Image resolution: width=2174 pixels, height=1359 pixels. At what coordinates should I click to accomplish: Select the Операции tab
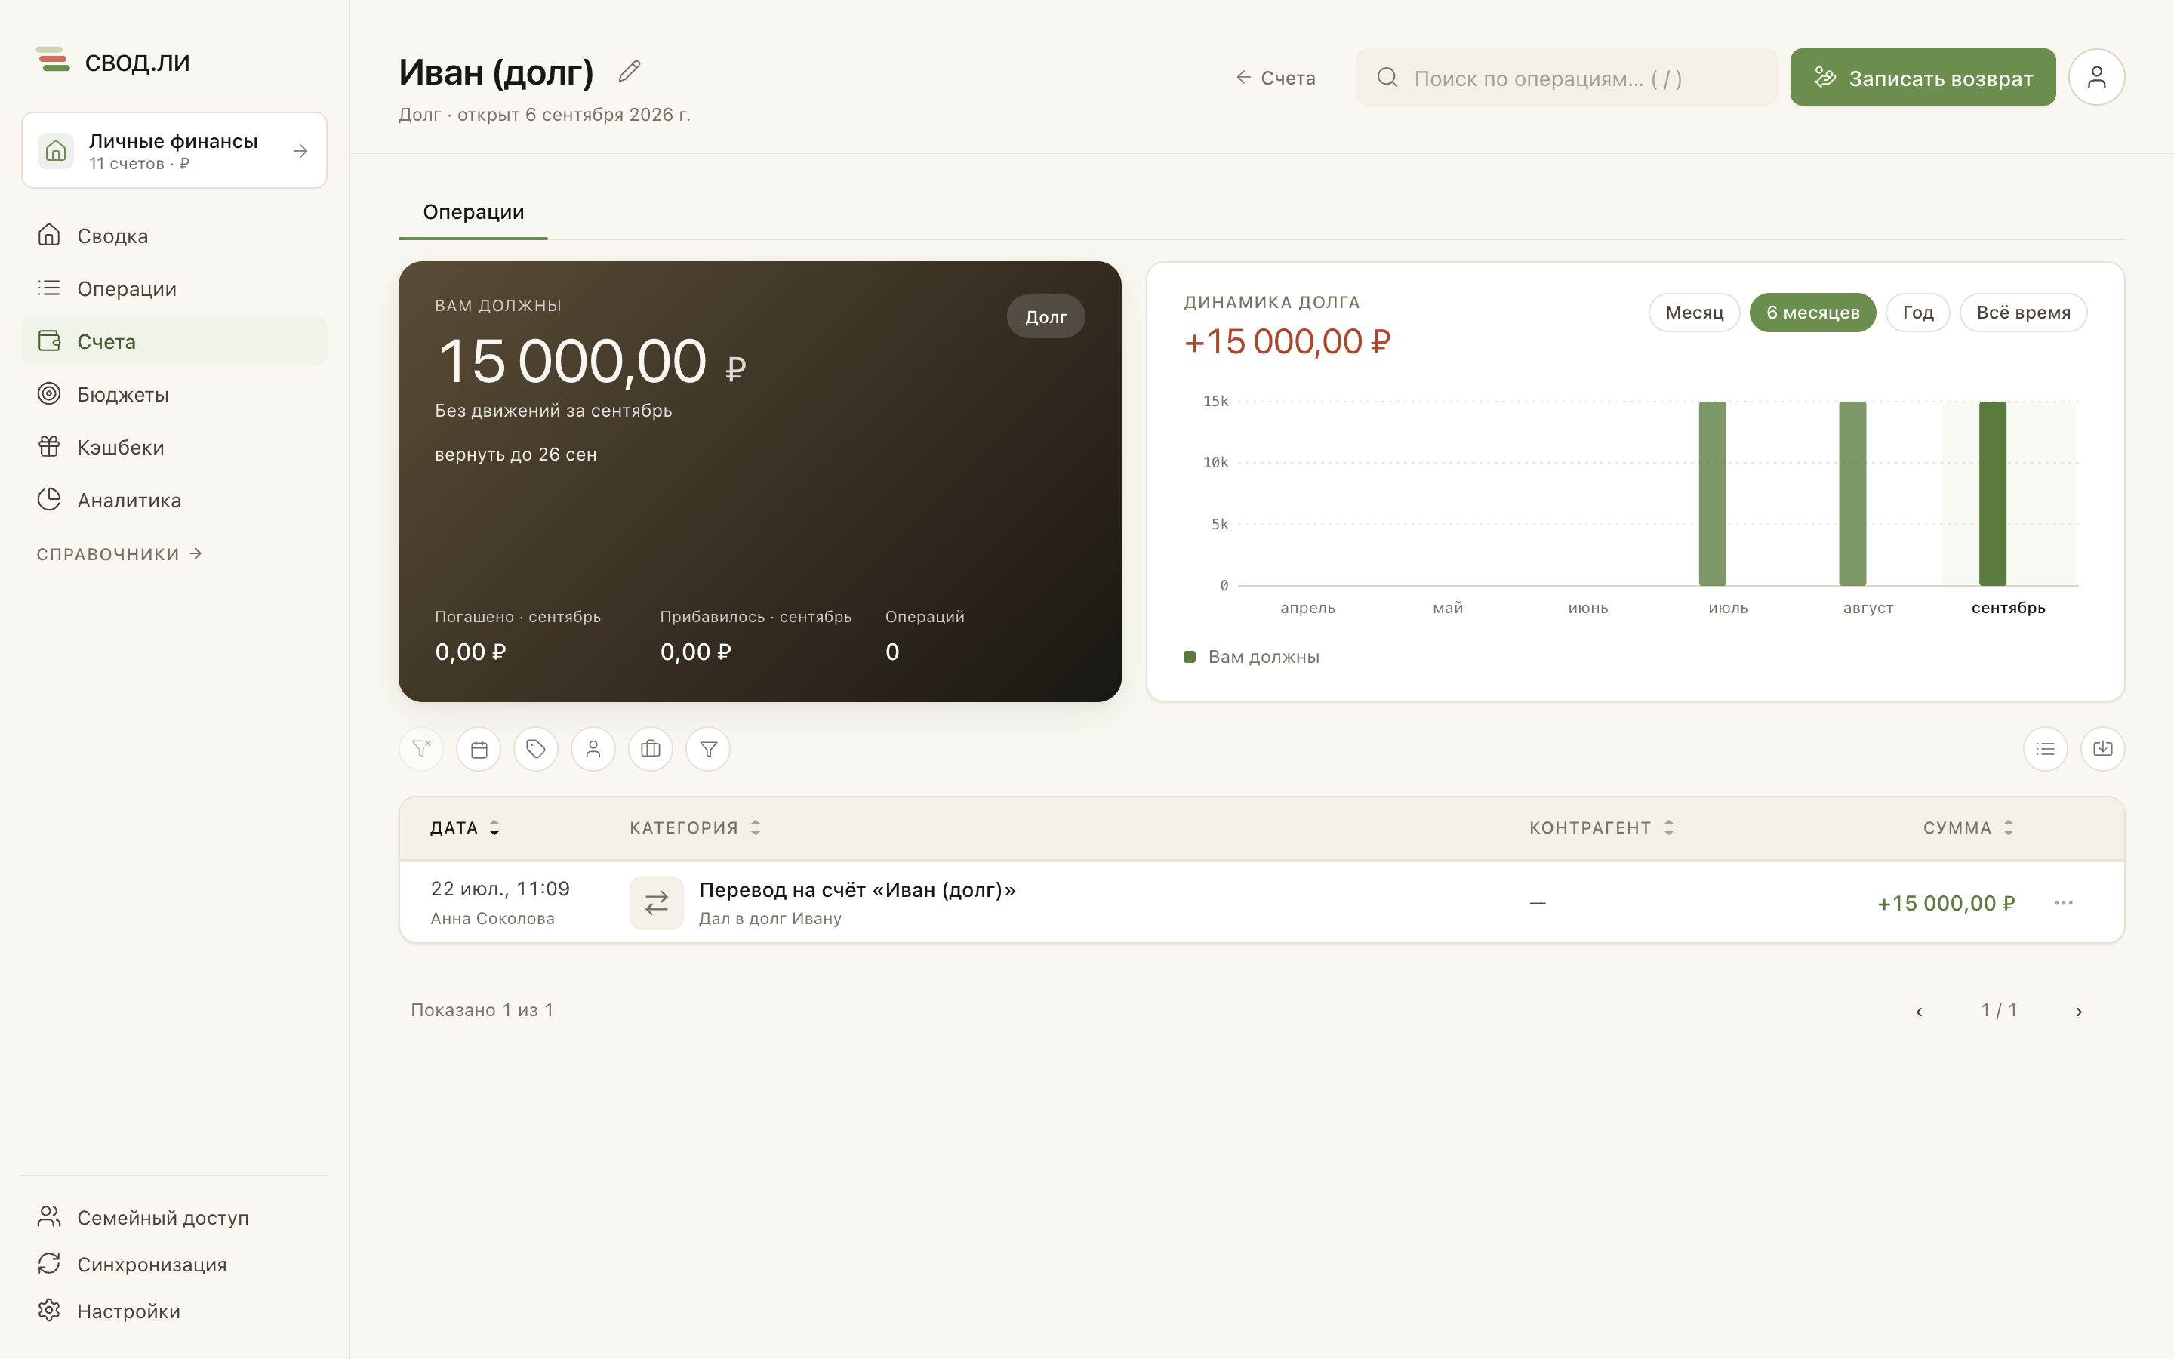pos(473,212)
